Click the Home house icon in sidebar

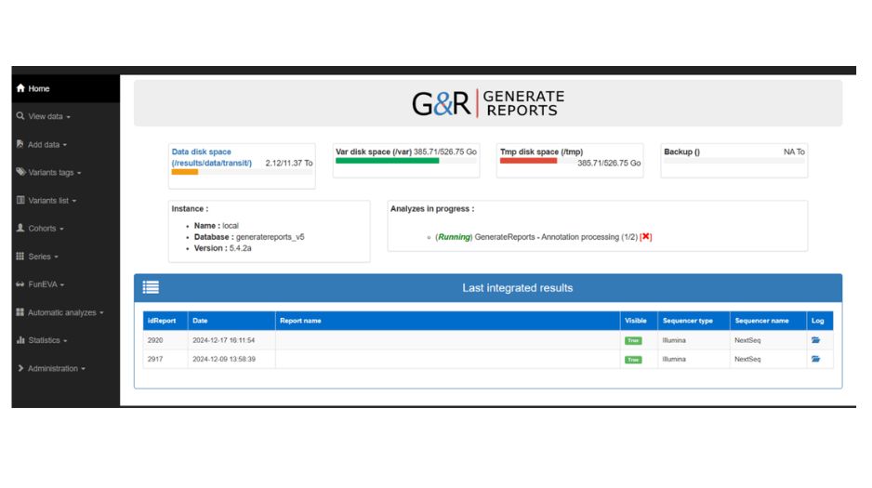pyautogui.click(x=20, y=87)
